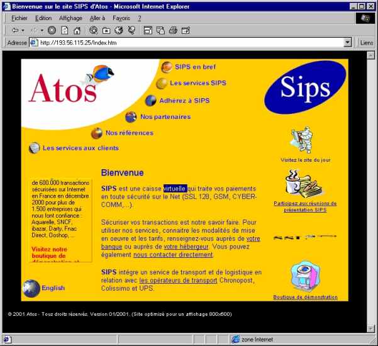Open the Favorites folder toolbar icon

(106, 30)
